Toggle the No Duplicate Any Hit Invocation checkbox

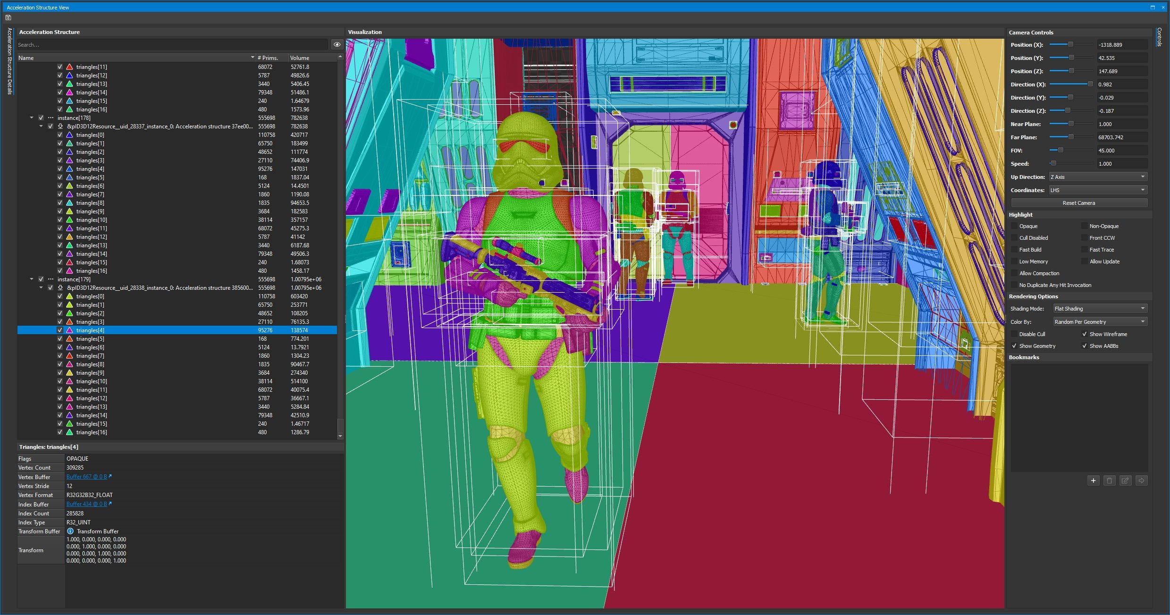(1014, 285)
